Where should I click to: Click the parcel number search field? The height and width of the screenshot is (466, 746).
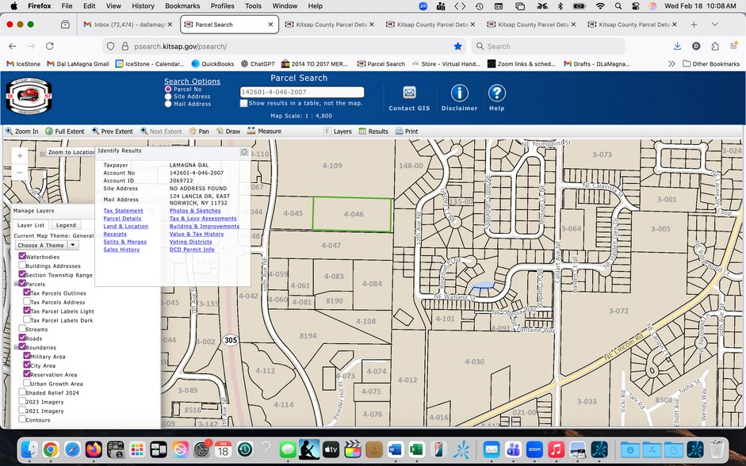point(301,92)
